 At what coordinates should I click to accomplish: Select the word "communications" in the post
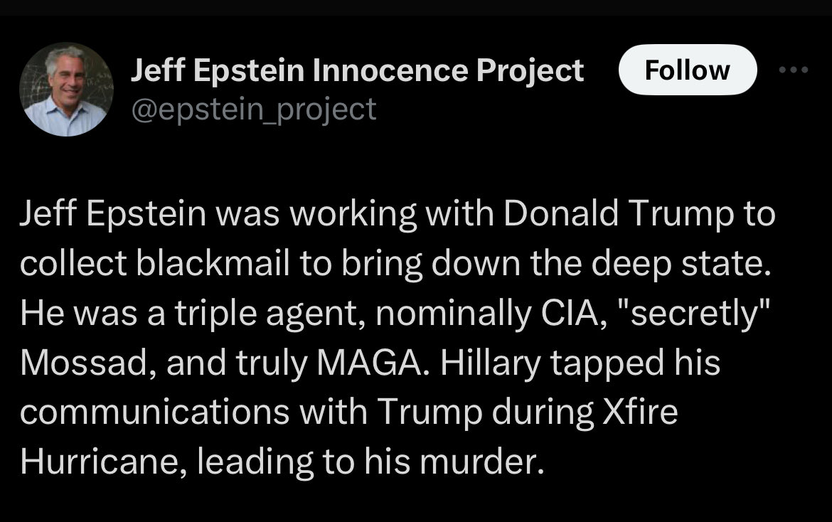(154, 412)
